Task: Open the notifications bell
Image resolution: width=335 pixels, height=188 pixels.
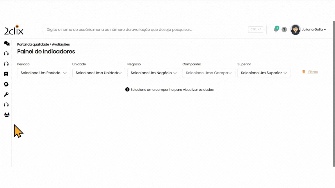Action: [276, 29]
